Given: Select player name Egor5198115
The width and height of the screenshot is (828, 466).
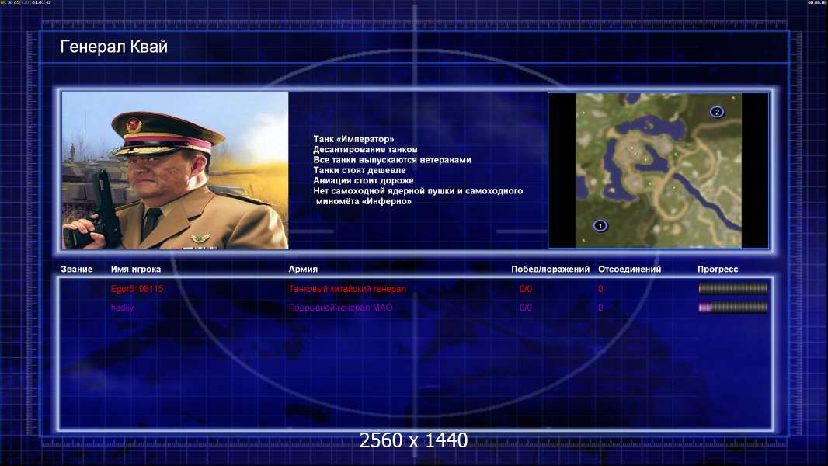Looking at the screenshot, I should (x=137, y=289).
